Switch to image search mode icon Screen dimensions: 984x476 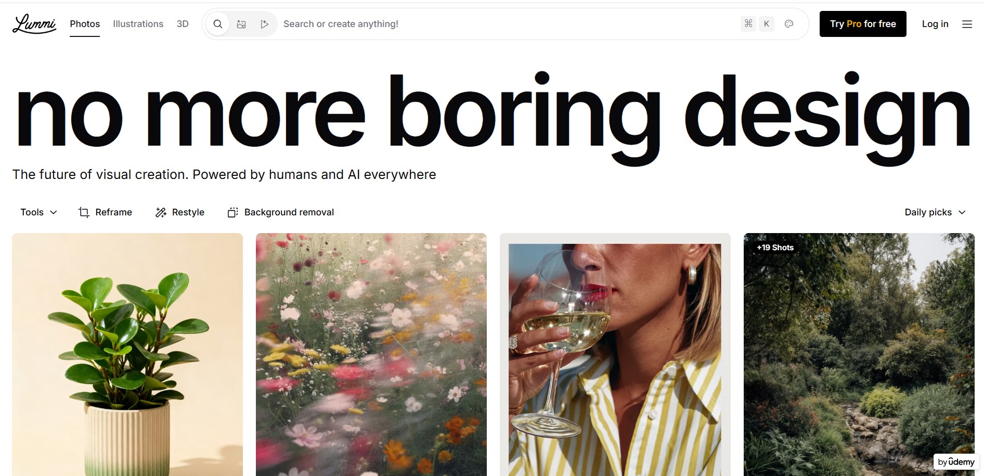click(241, 24)
